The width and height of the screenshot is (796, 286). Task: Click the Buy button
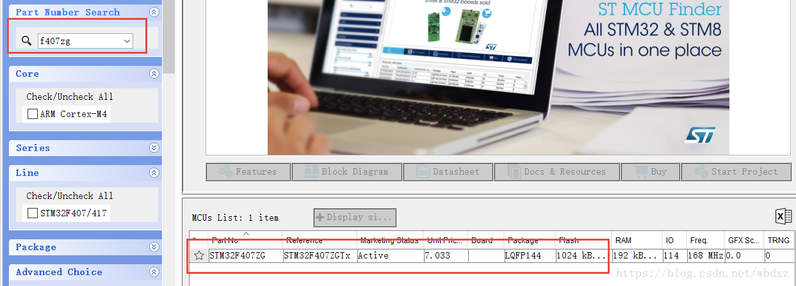pyautogui.click(x=650, y=171)
